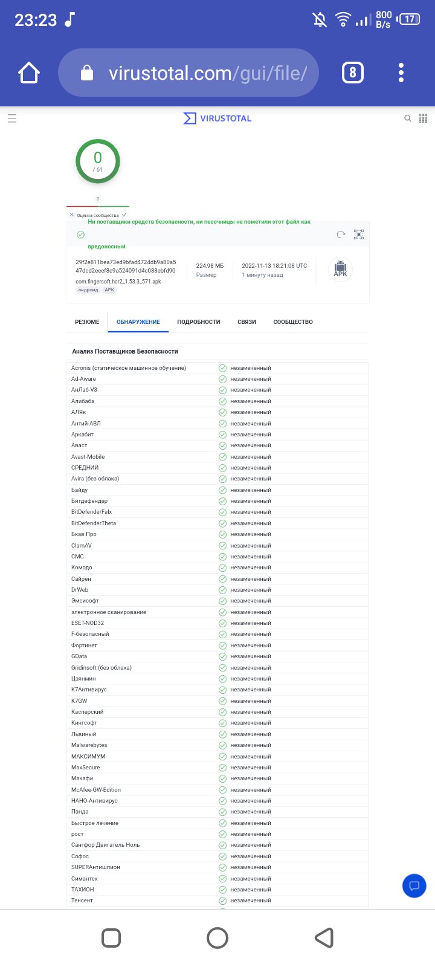The width and height of the screenshot is (435, 967).
Task: Click the McAfee-GW-Edition vendor name
Action: [96, 790]
